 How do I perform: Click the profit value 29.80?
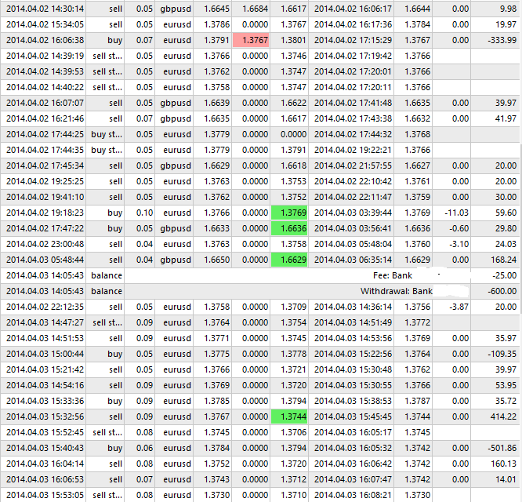(x=506, y=228)
